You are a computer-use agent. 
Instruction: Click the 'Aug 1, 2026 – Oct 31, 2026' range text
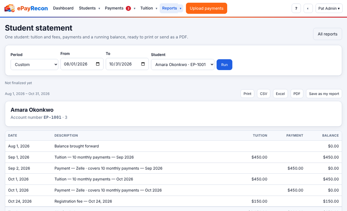click(27, 94)
